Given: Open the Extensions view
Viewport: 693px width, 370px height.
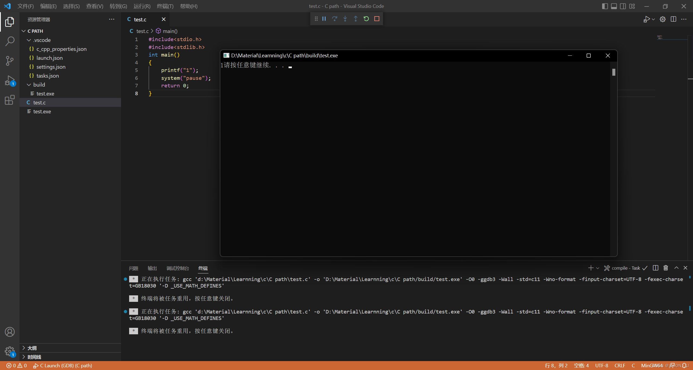Looking at the screenshot, I should pyautogui.click(x=10, y=100).
